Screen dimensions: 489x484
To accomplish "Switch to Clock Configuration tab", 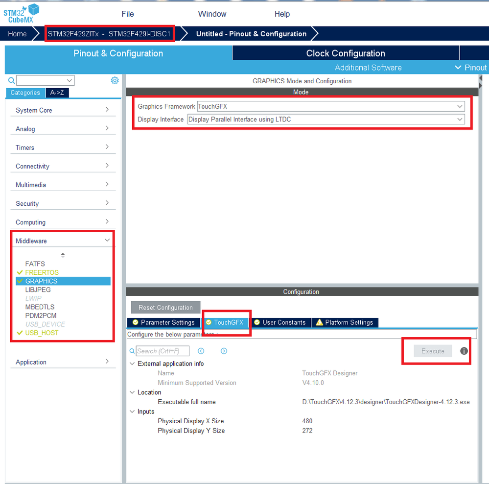I will tap(346, 53).
